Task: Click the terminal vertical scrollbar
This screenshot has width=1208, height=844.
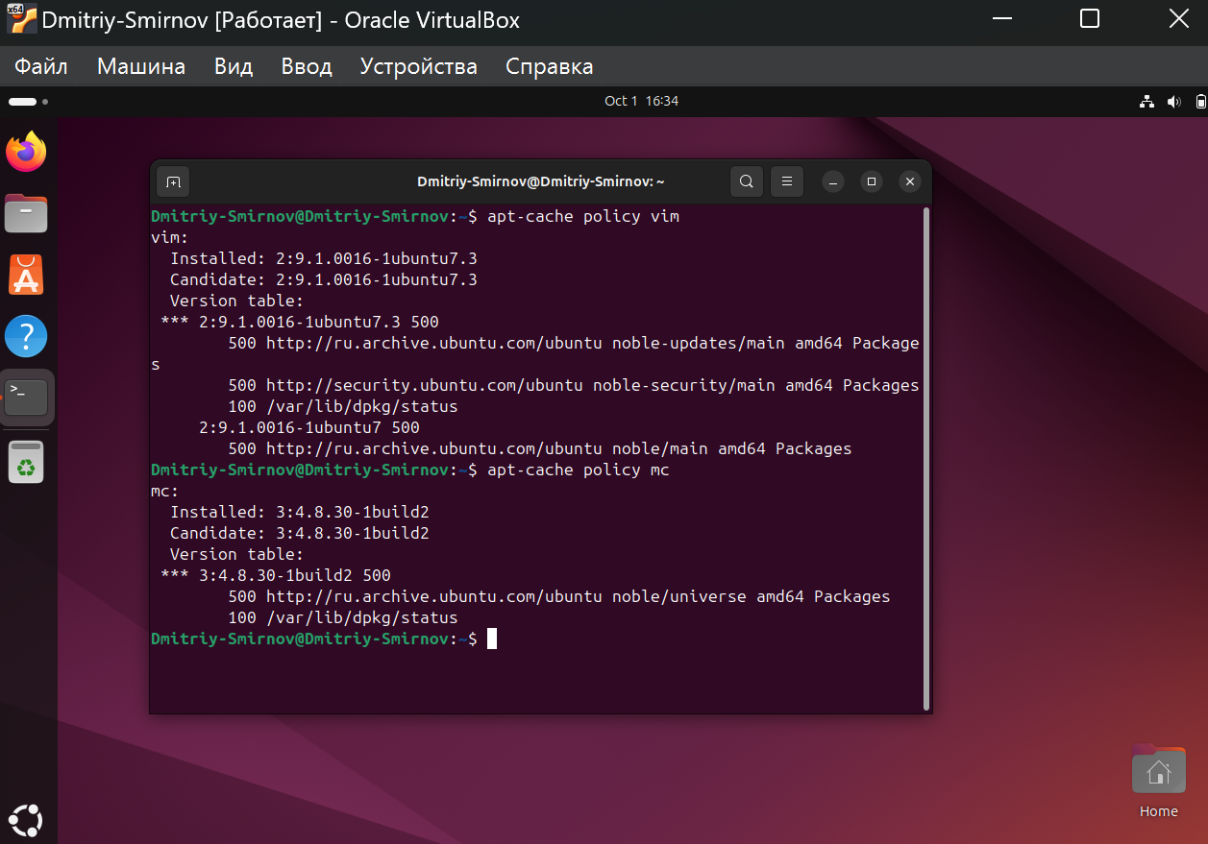Action: [926, 459]
